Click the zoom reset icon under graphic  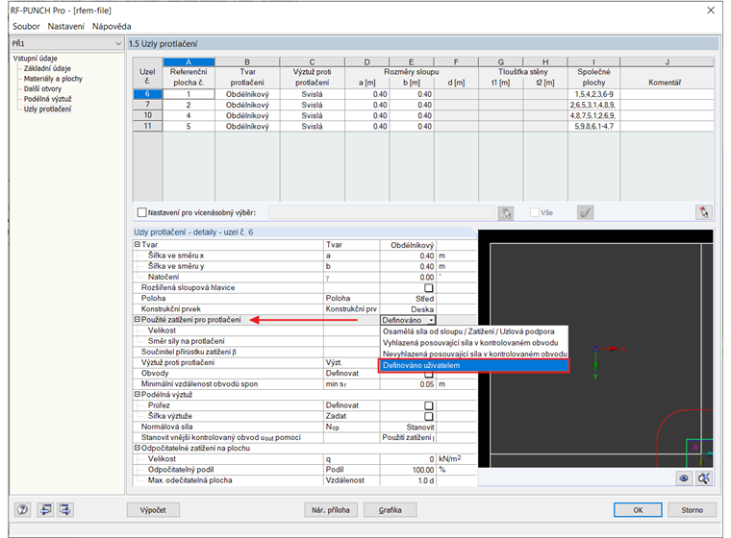click(x=703, y=477)
